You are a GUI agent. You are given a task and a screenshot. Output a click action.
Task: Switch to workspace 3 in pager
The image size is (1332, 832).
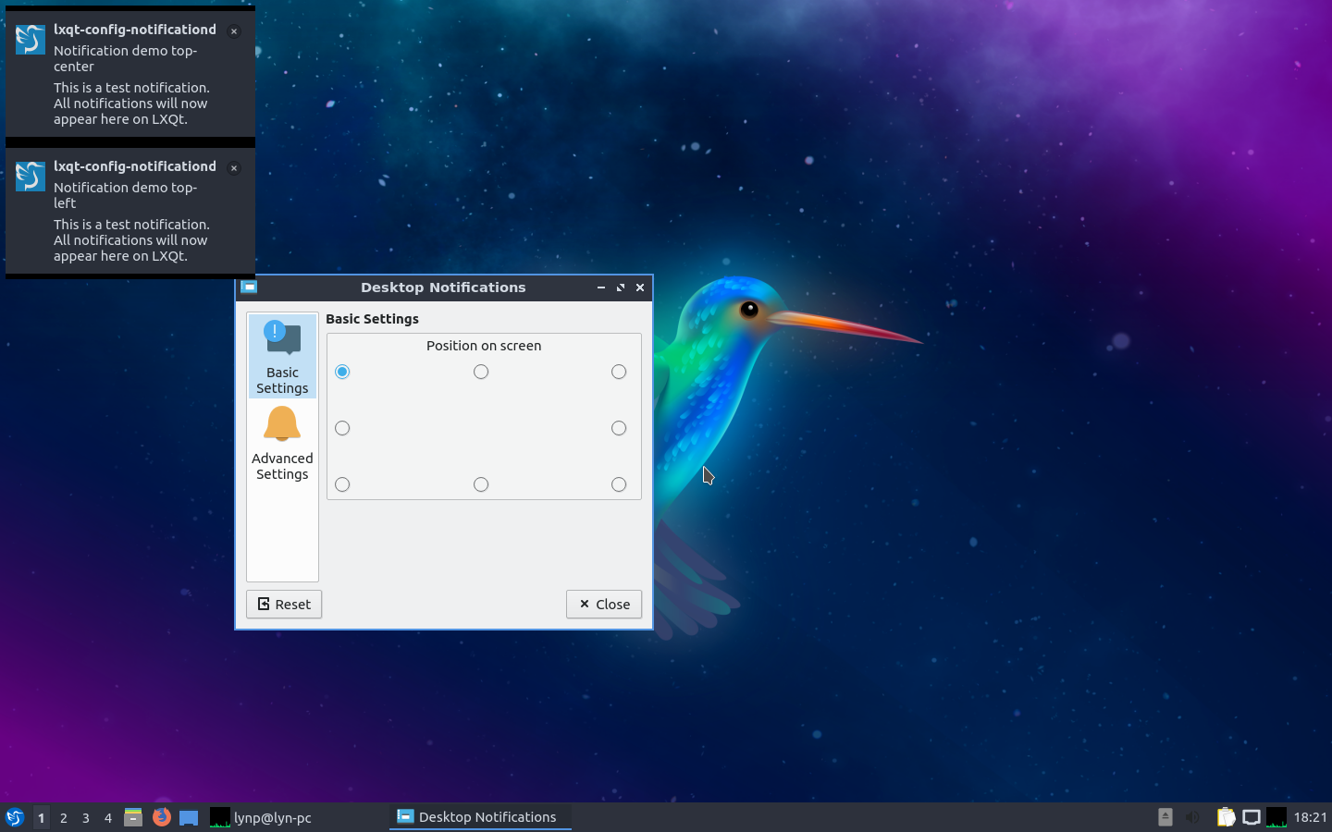86,817
